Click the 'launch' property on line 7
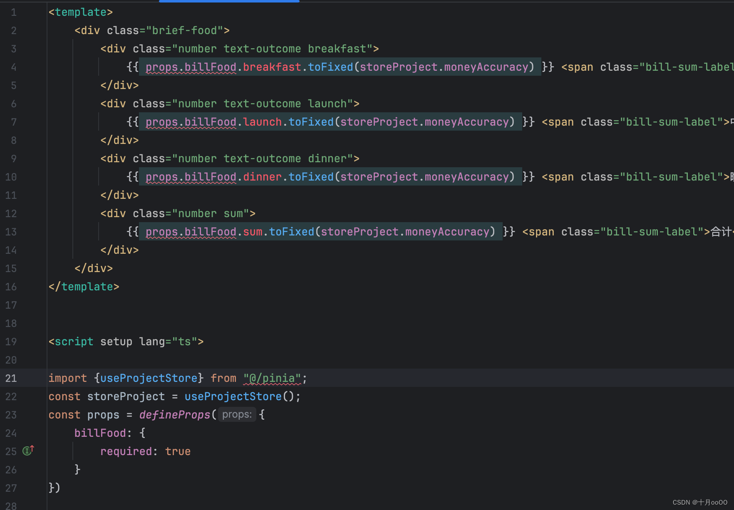 click(262, 122)
